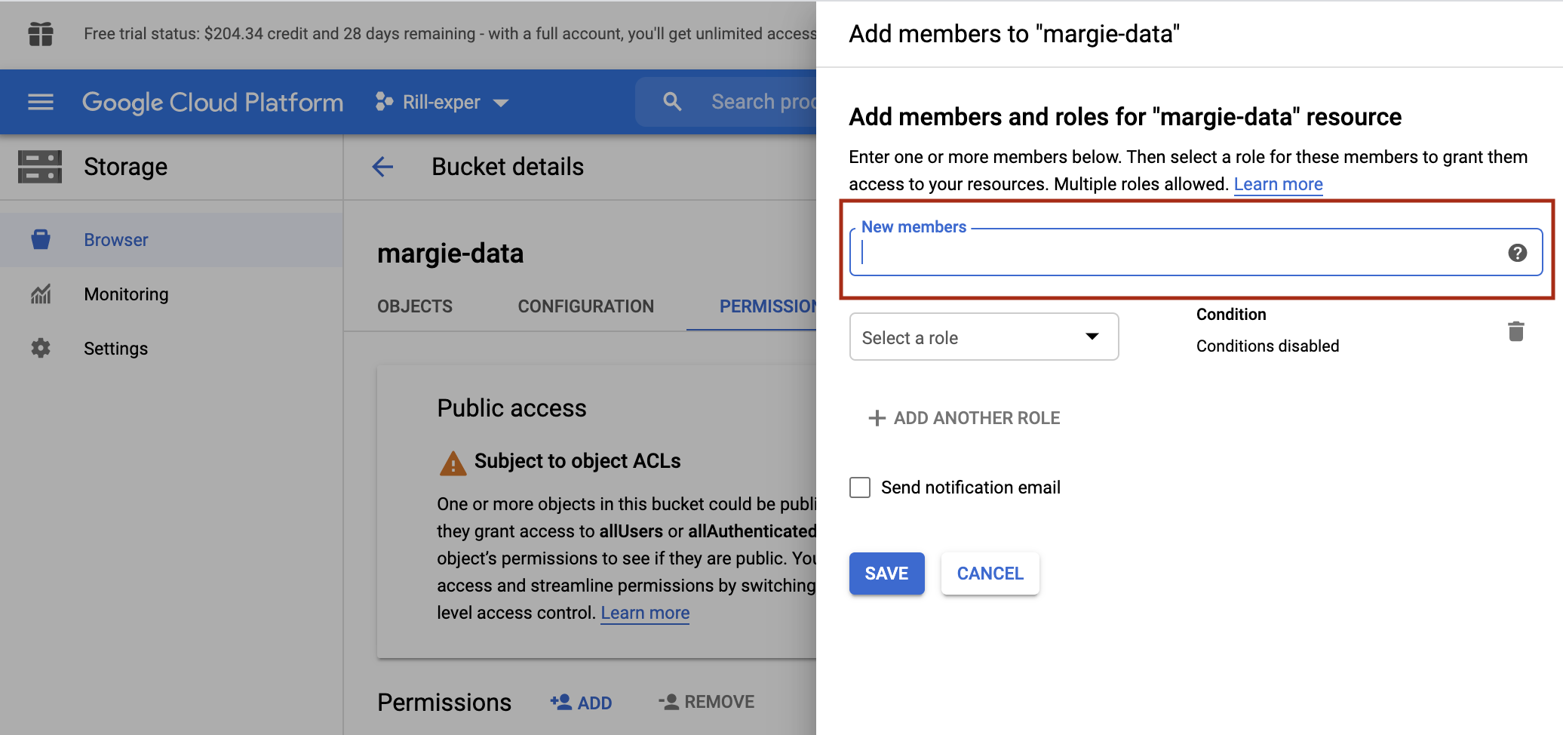The height and width of the screenshot is (735, 1563).
Task: Click the SAVE button
Action: (887, 574)
